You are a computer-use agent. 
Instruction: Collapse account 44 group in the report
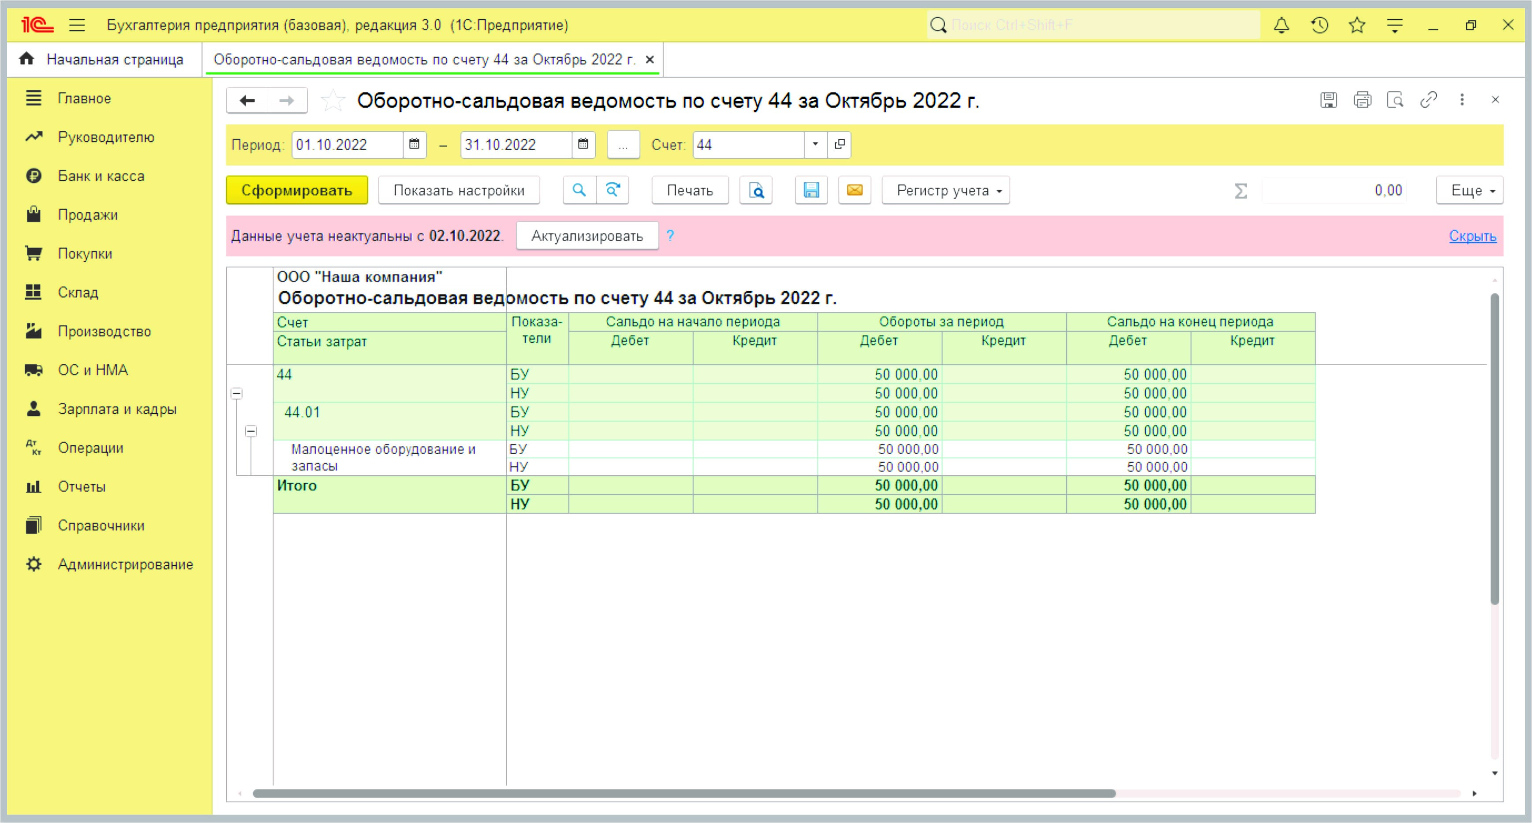236,393
